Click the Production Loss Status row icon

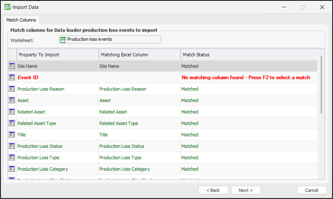(x=12, y=146)
